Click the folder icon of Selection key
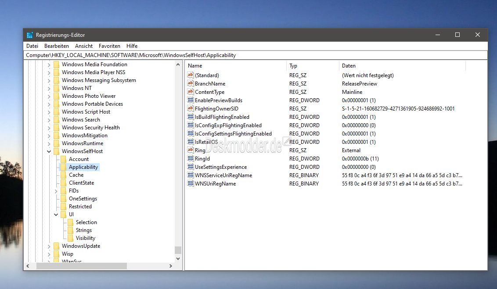 pos(70,222)
